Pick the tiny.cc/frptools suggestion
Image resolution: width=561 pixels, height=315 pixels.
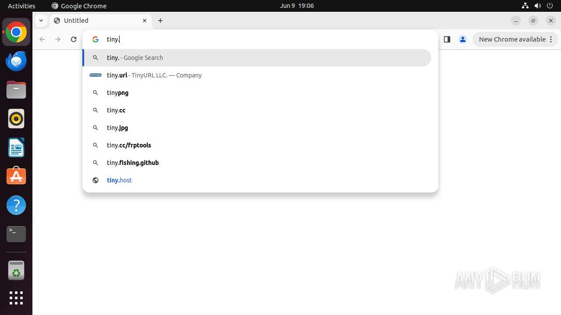pyautogui.click(x=257, y=145)
